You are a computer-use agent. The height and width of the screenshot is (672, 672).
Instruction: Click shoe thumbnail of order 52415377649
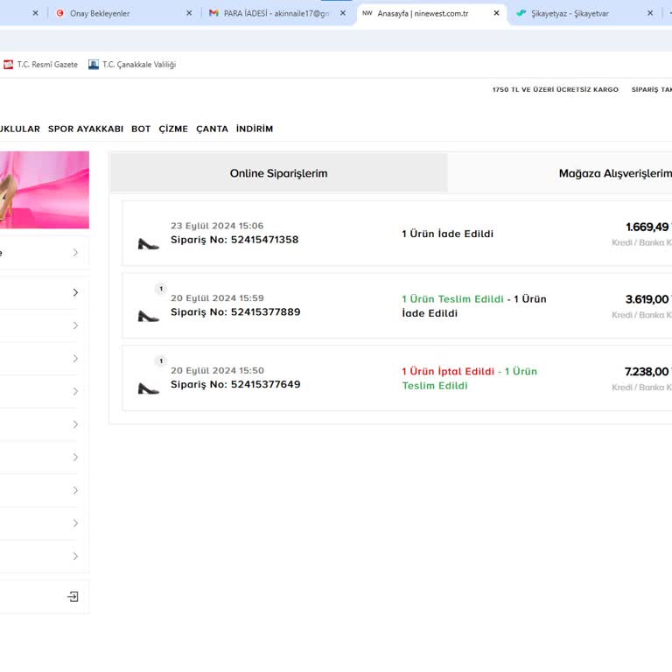tap(148, 389)
